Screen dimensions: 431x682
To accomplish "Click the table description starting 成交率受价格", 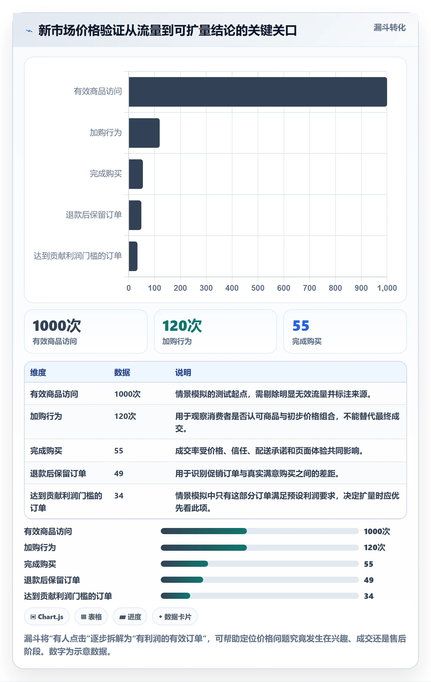I will (x=269, y=451).
